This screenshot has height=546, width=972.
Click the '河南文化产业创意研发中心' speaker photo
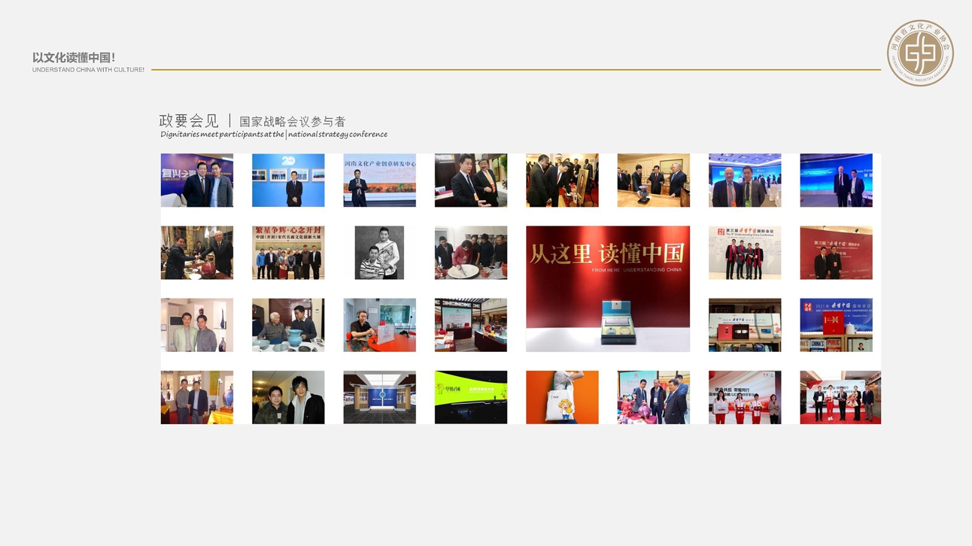(380, 180)
